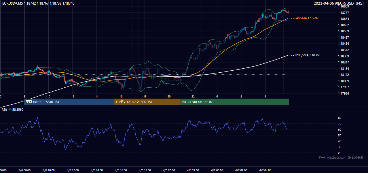The width and height of the screenshot is (368, 173).
Task: Click RSI scale level 20
Action: 340,153
